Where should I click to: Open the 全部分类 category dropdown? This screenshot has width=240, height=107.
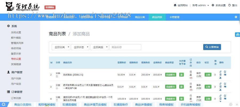coord(61,47)
